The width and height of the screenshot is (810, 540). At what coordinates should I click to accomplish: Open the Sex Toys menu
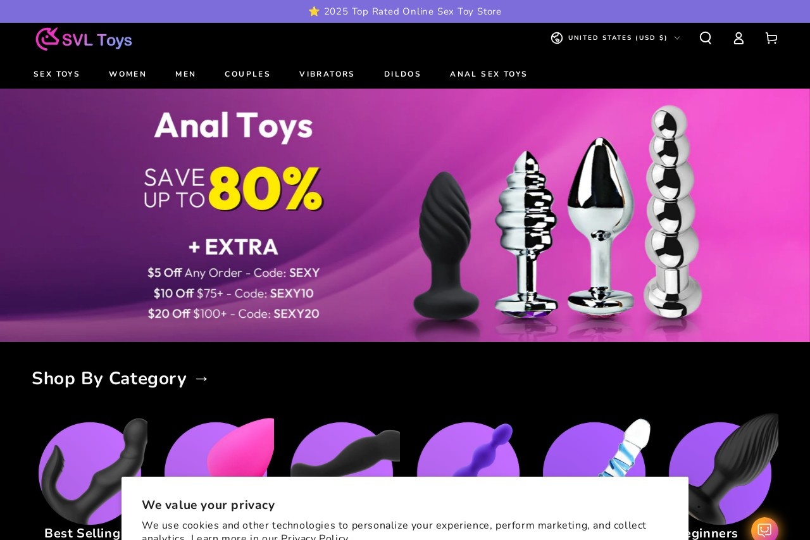click(57, 74)
